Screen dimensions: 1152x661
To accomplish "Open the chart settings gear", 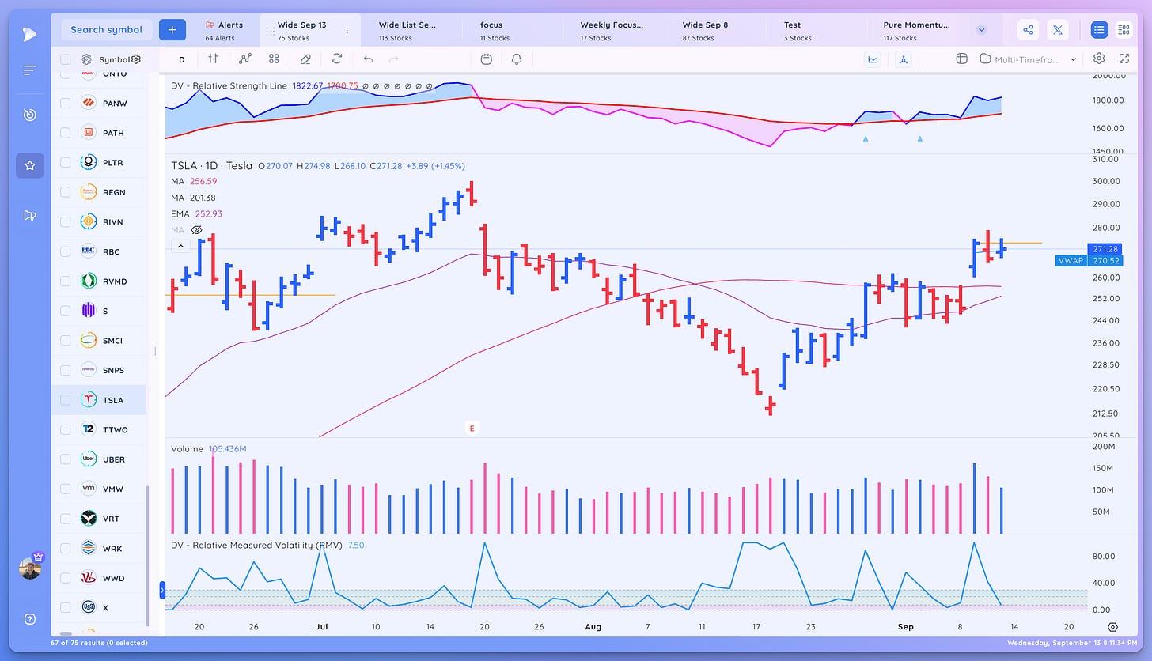I will (1098, 59).
